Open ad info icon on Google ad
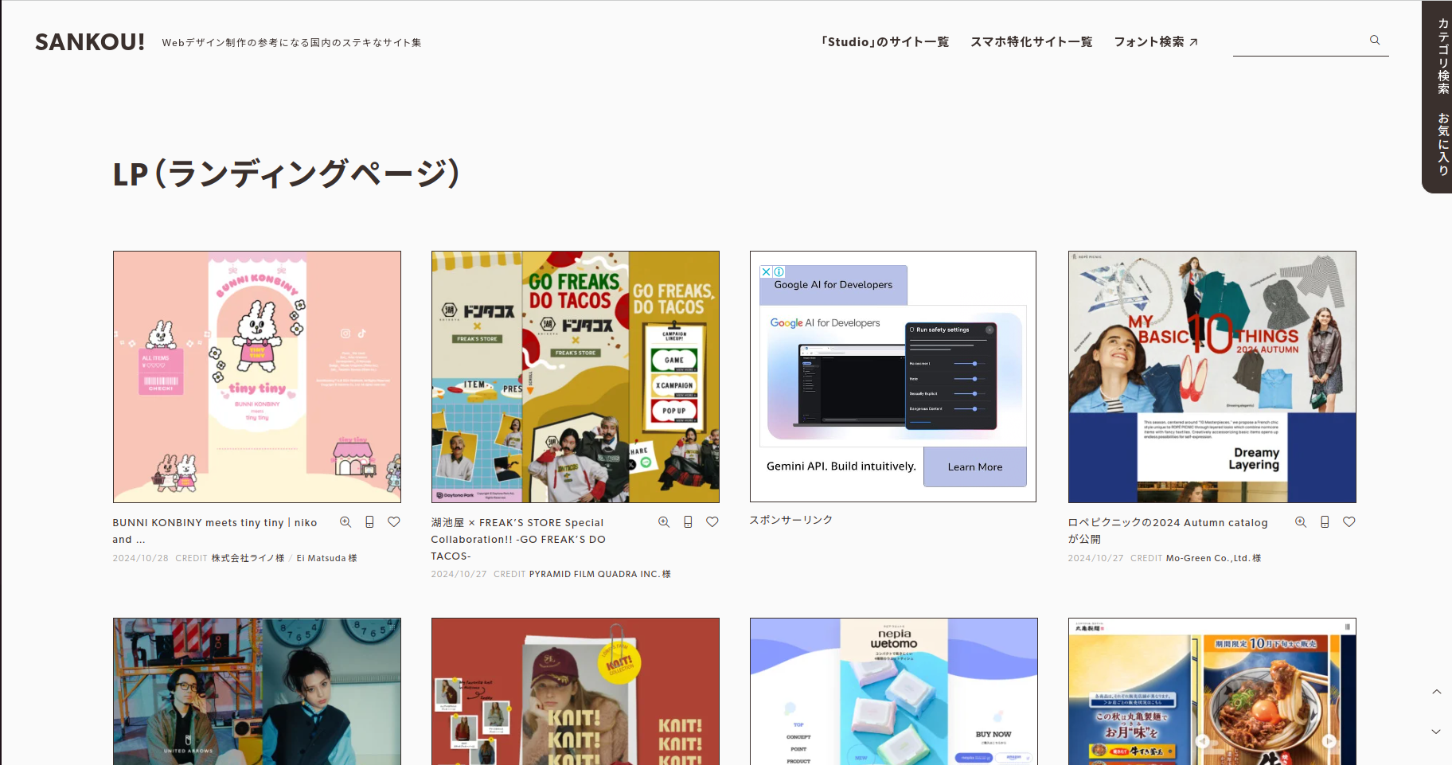 click(x=779, y=271)
